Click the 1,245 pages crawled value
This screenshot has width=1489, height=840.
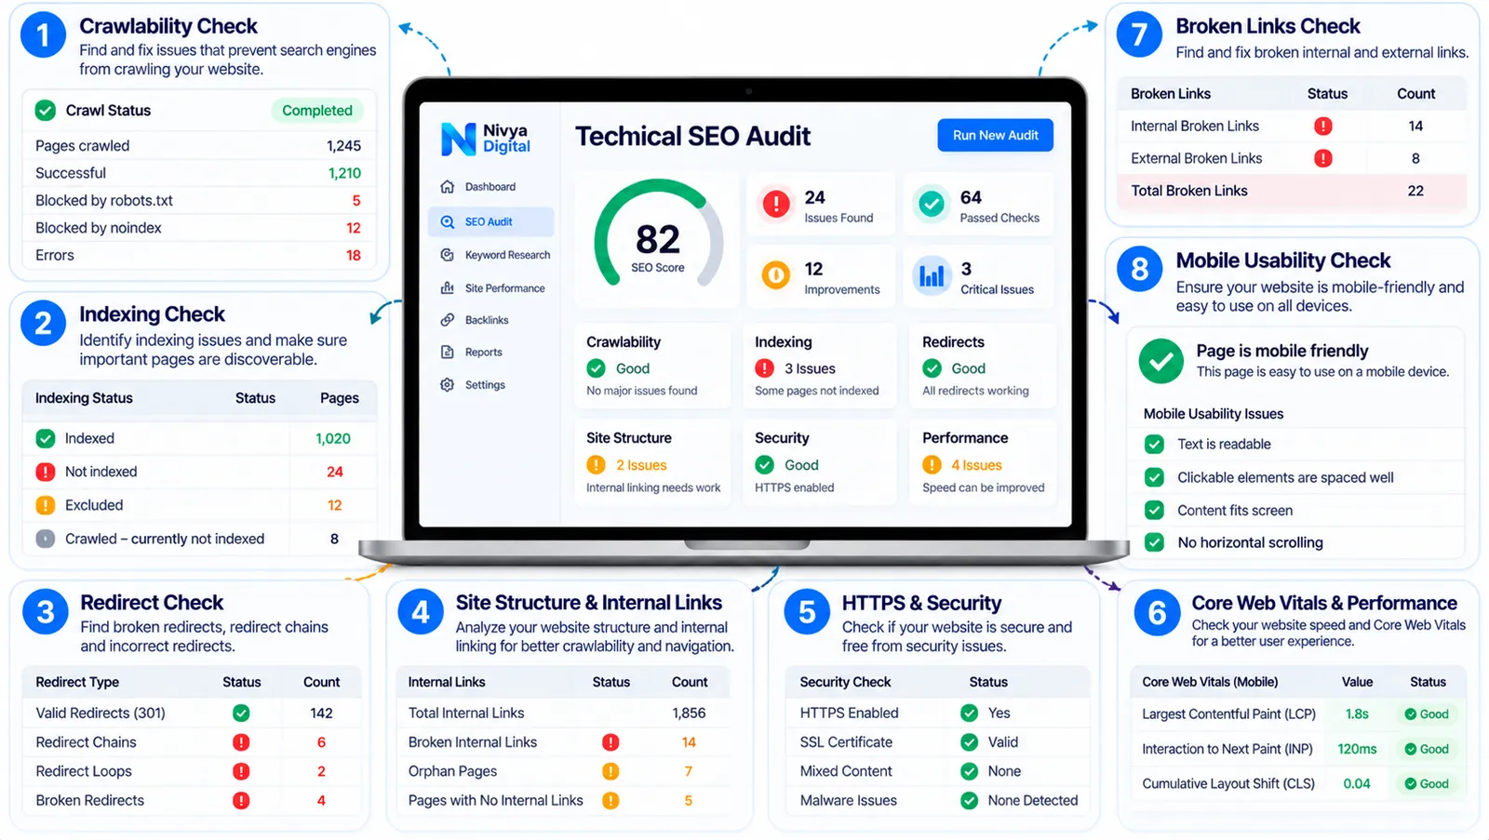[343, 146]
